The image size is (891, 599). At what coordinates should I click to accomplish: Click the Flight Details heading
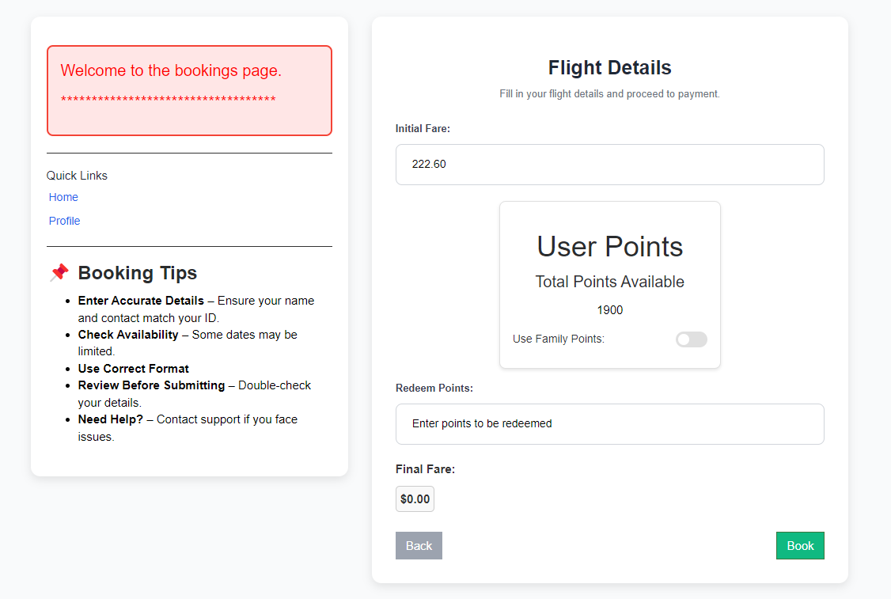(609, 68)
